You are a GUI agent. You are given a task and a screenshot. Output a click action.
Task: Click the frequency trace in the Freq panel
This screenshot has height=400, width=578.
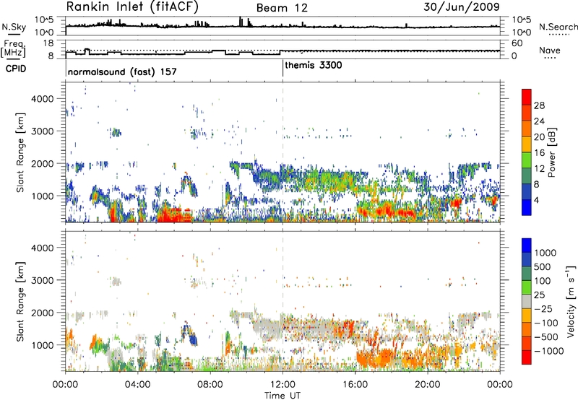pos(282,52)
